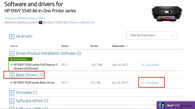This screenshot has height=109, width=195.
Task: Expand the Software-ePrint (1) section
Action: point(12,101)
